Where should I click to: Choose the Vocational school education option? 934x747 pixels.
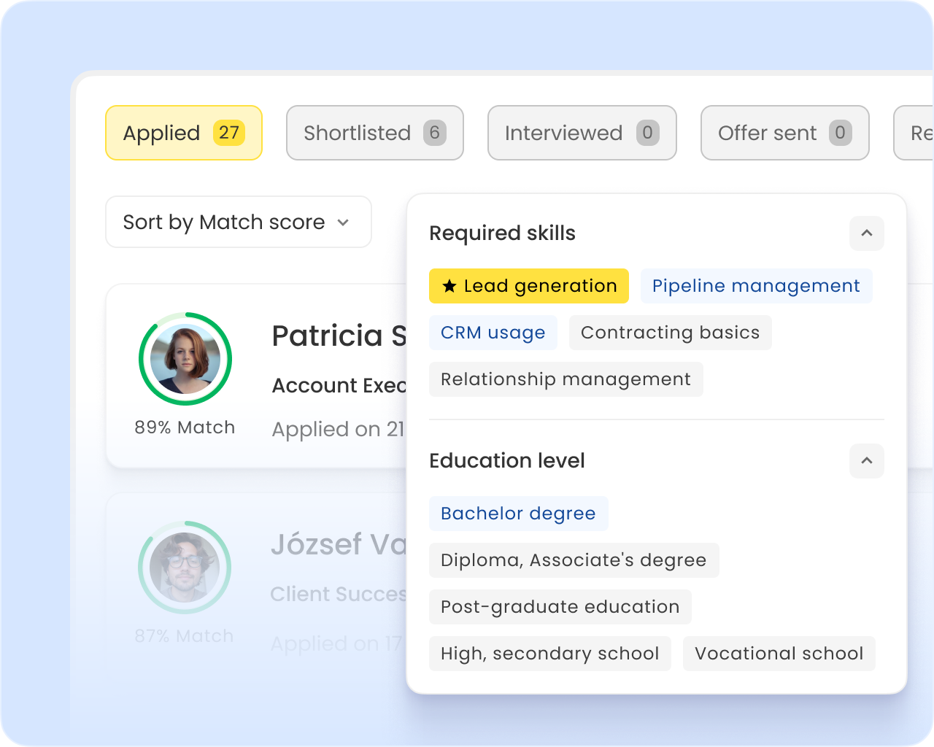779,654
